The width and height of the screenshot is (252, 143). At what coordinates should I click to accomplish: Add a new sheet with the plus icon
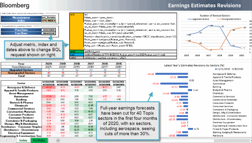click(x=58, y=140)
